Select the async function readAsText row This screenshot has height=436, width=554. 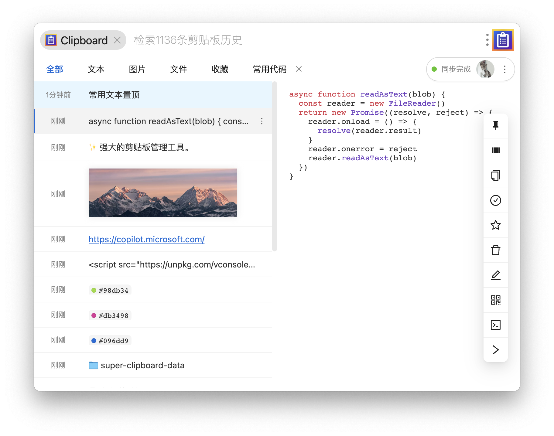pyautogui.click(x=153, y=121)
